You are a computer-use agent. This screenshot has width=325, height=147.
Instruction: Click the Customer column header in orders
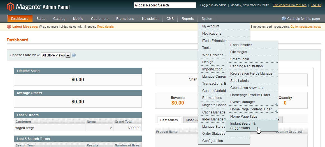[x=50, y=122]
